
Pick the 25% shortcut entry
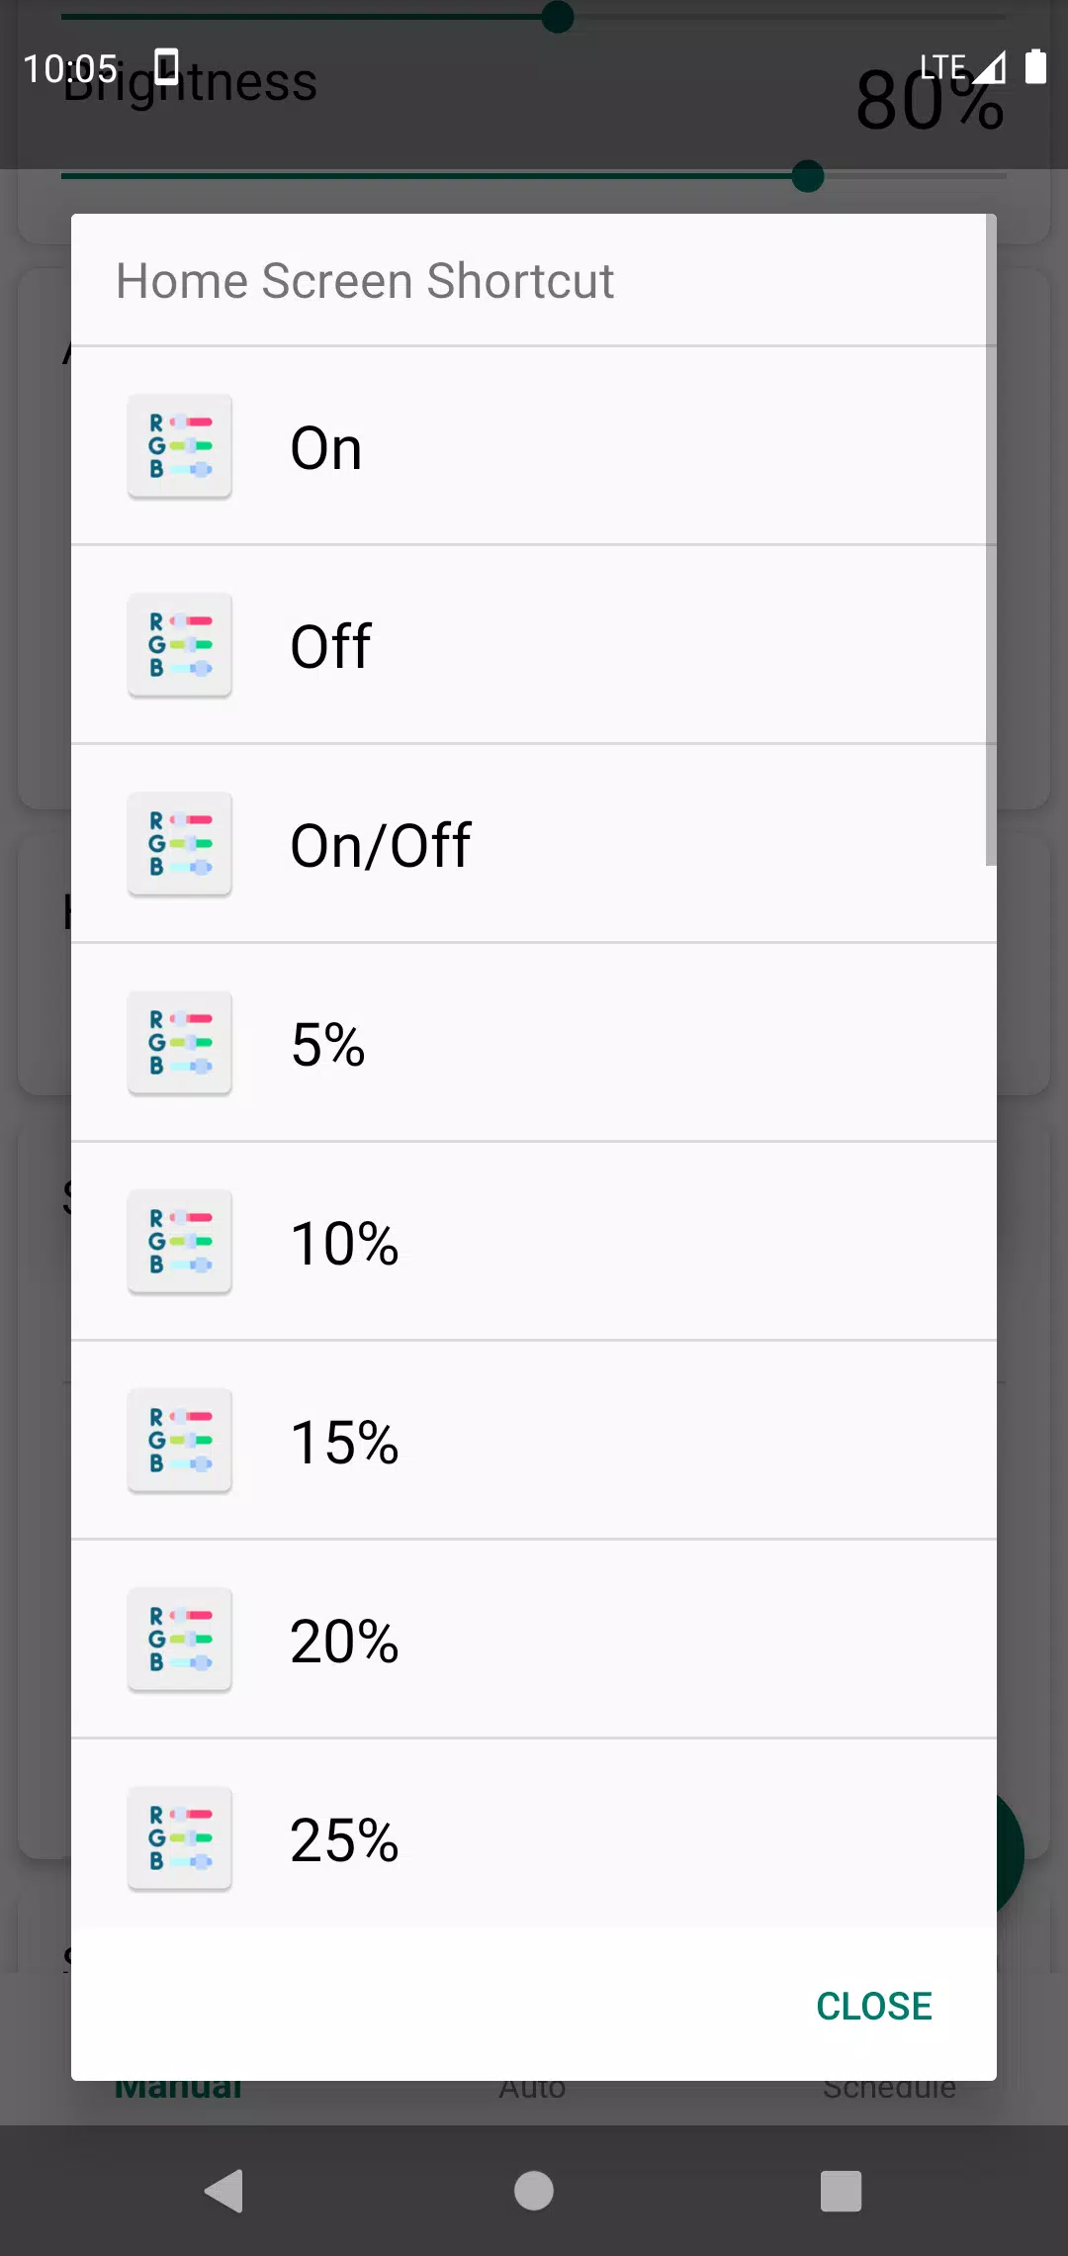534,1833
